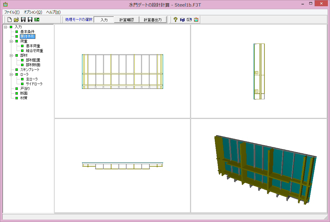
Task: Select 基本条件 in the input tree
Action: point(27,32)
